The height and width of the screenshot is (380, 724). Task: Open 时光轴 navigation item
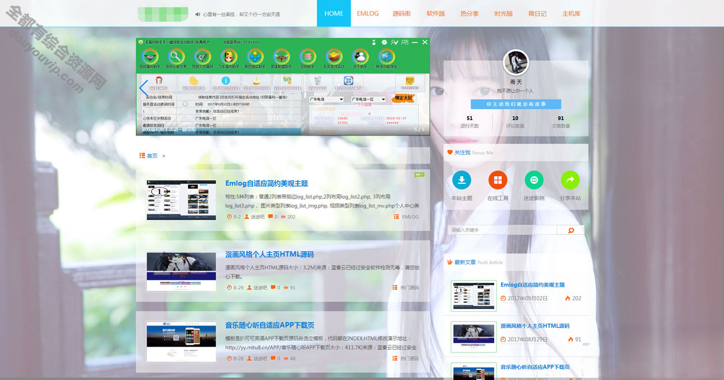pyautogui.click(x=503, y=14)
